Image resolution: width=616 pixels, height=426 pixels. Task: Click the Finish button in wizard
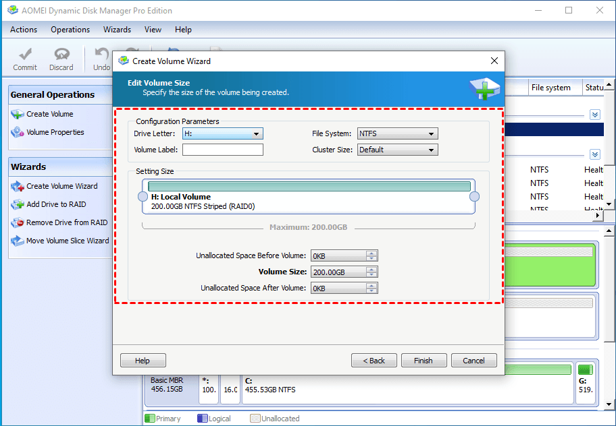coord(423,361)
